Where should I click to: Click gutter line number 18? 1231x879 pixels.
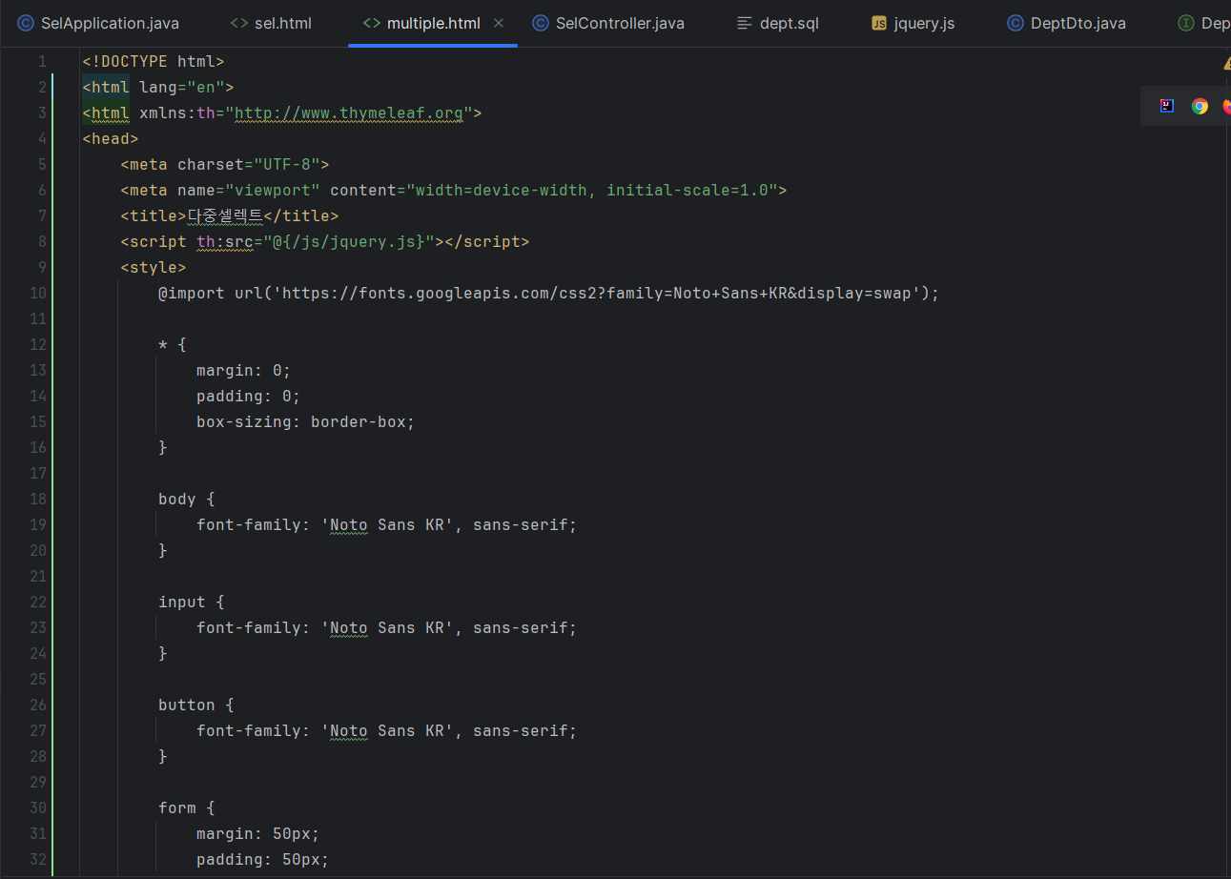coord(37,500)
